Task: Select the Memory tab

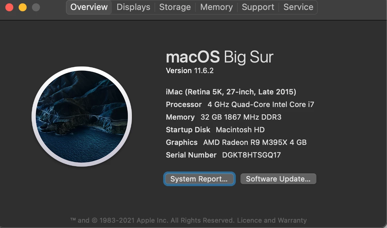Action: [216, 7]
